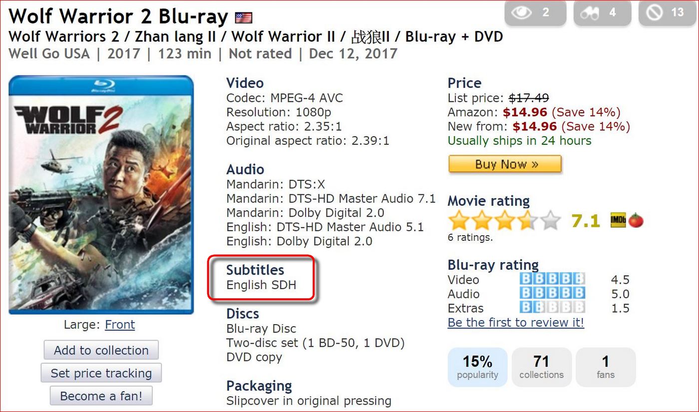Click the eye icon showing 2 watchers
699x412 pixels.
[x=522, y=12]
